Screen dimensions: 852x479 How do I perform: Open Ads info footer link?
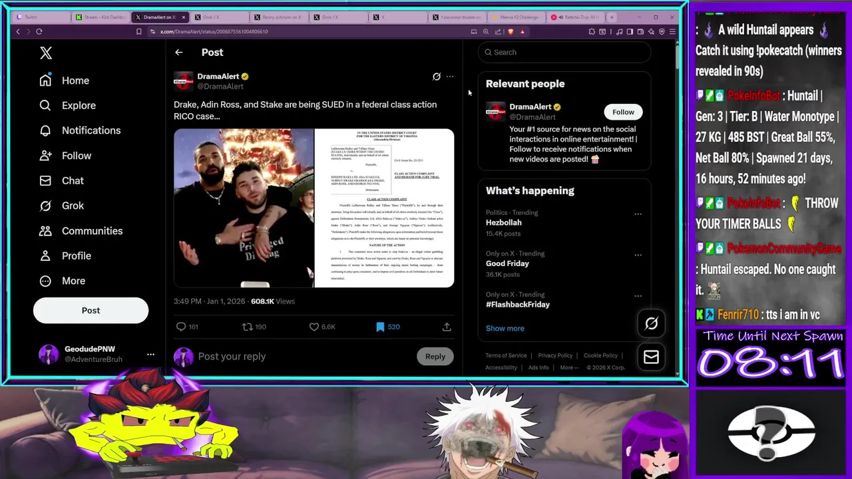tap(538, 367)
